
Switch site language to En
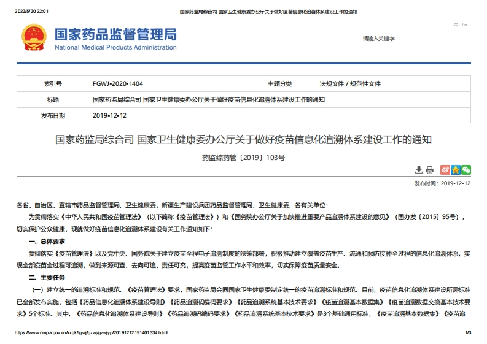click(464, 25)
